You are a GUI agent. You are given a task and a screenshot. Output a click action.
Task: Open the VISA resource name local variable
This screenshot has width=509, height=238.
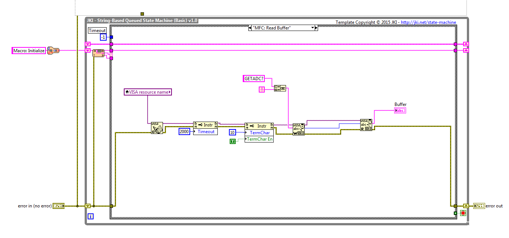[148, 92]
